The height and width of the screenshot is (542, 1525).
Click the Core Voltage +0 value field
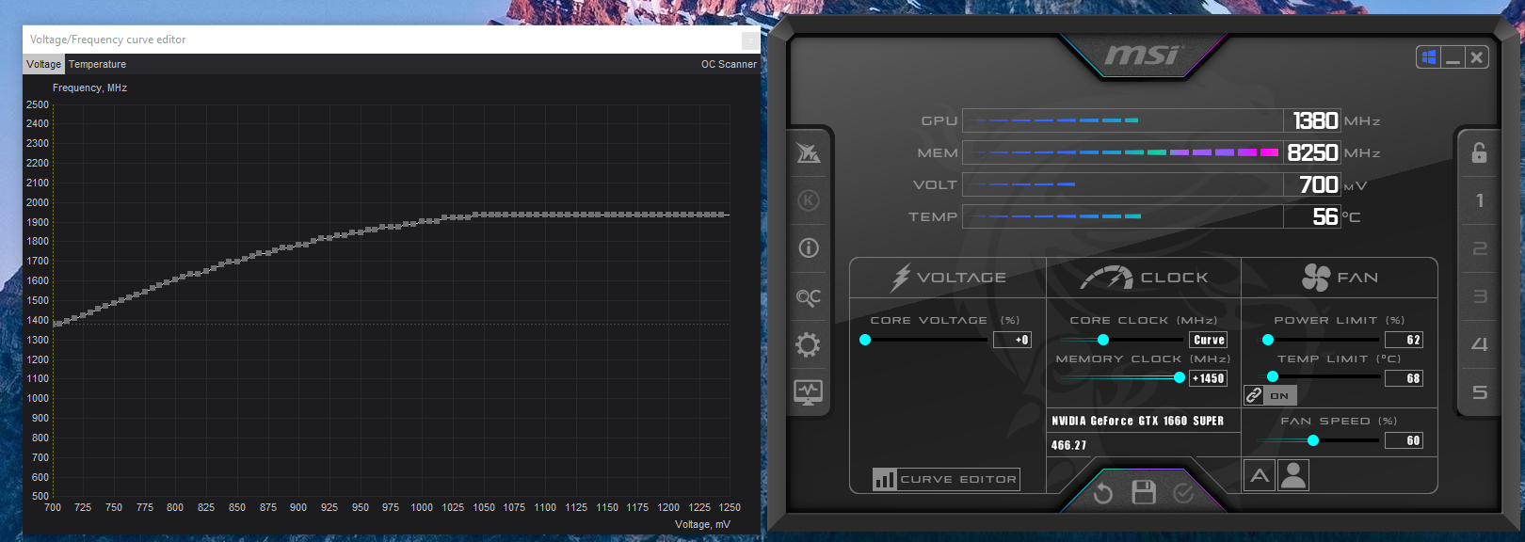[x=1012, y=340]
